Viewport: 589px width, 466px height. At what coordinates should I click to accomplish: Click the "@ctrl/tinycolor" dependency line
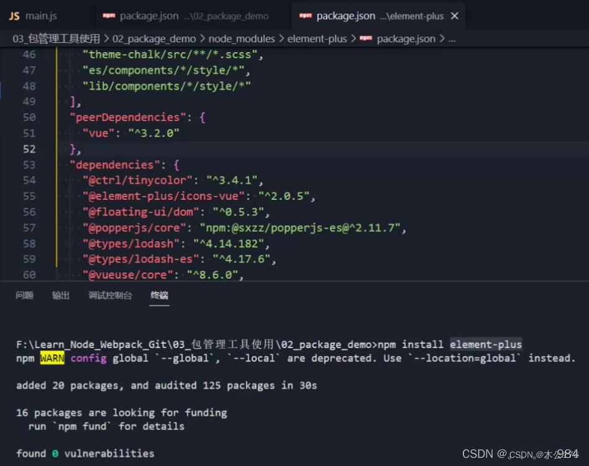tap(173, 181)
